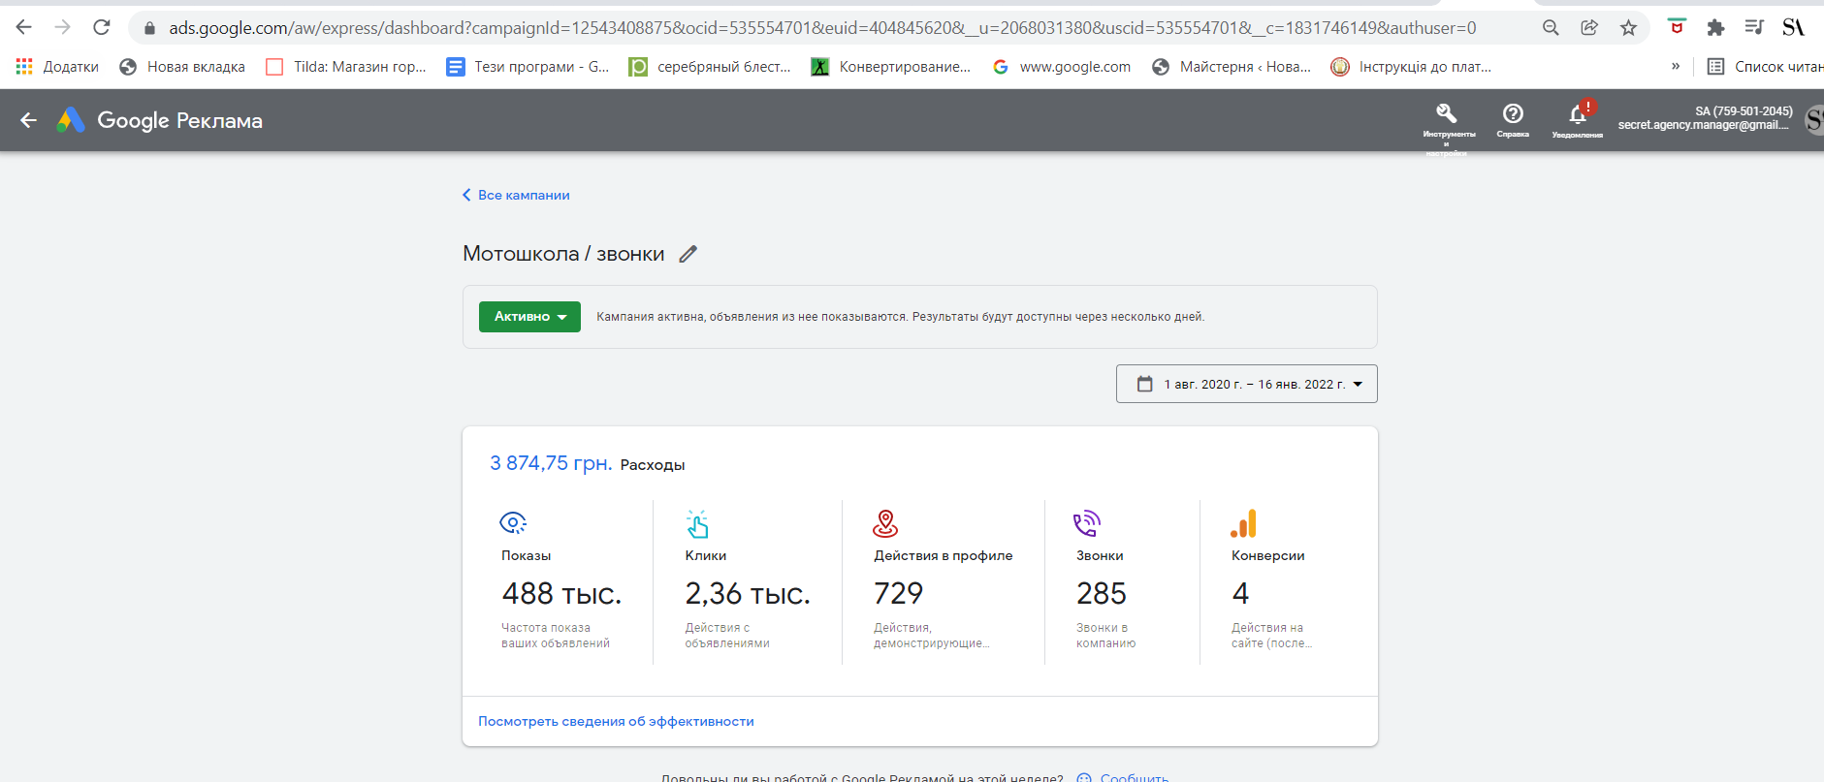Open Справка help icon

pyautogui.click(x=1513, y=113)
